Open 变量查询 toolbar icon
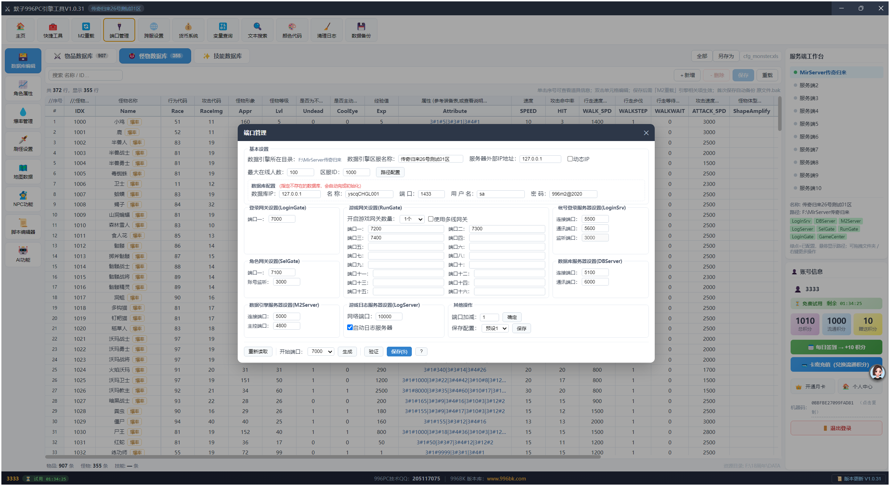The image size is (890, 486). click(x=223, y=30)
